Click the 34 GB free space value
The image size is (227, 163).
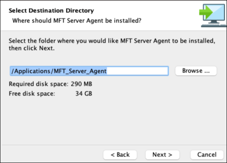pyautogui.click(x=84, y=94)
